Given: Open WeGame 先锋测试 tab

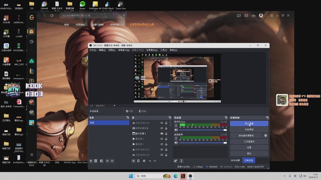Looking at the screenshot, I should coord(80,25).
